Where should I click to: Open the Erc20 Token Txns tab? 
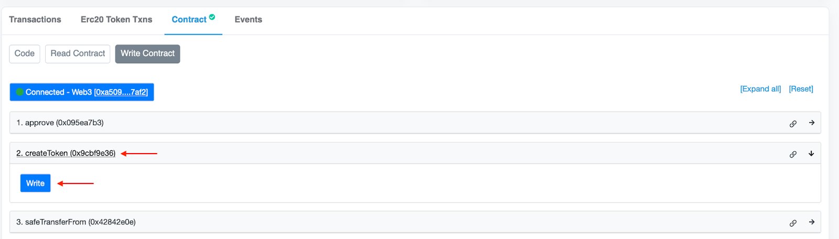point(116,19)
